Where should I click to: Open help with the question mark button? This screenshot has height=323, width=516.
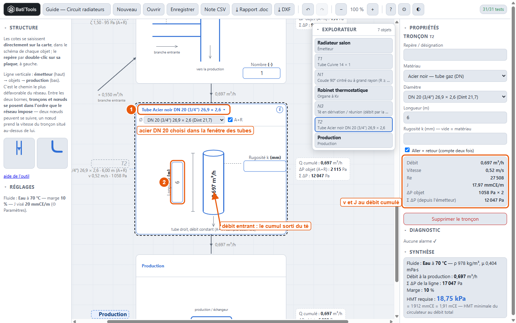point(391,9)
